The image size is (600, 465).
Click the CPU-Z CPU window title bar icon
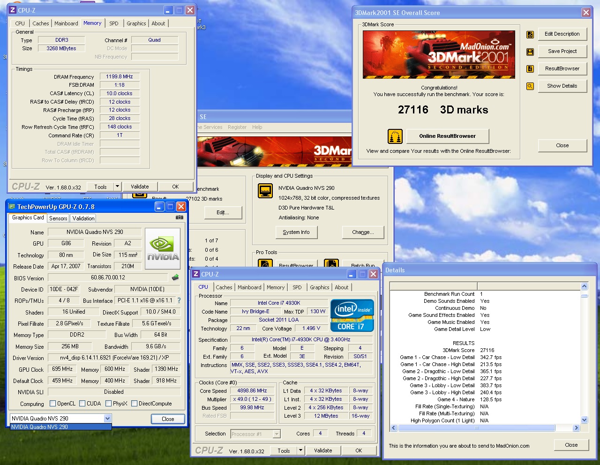point(196,274)
